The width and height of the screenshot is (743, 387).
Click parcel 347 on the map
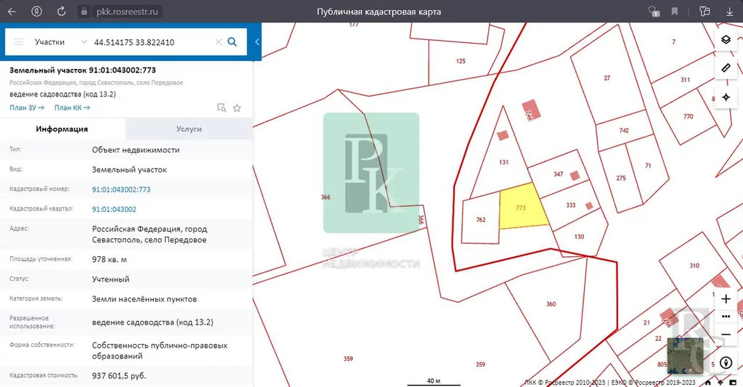point(559,174)
